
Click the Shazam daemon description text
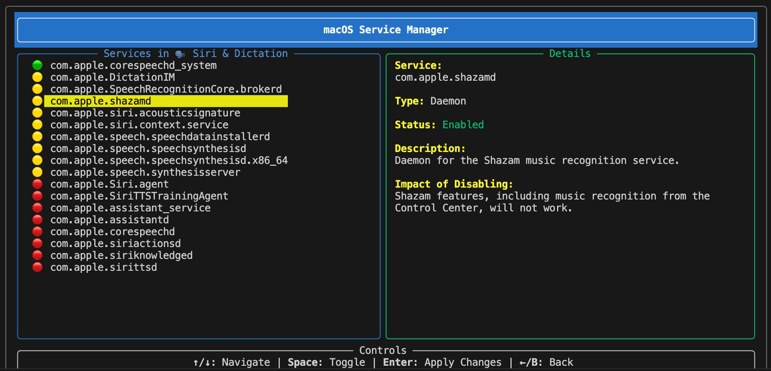537,160
